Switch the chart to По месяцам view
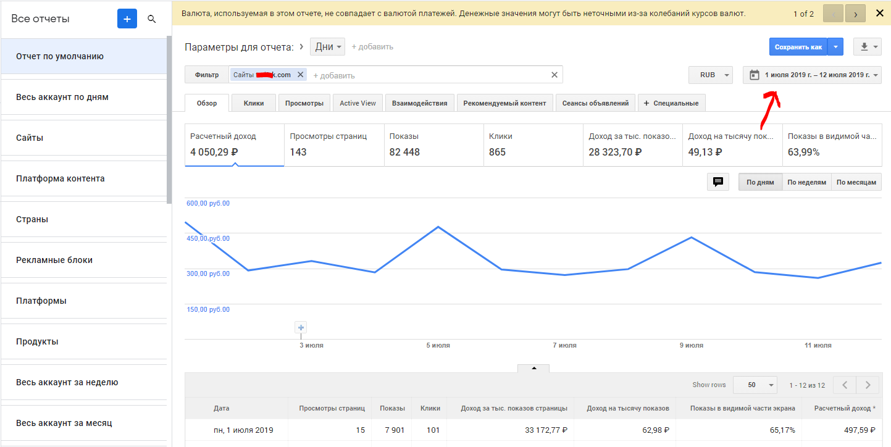 tap(856, 182)
